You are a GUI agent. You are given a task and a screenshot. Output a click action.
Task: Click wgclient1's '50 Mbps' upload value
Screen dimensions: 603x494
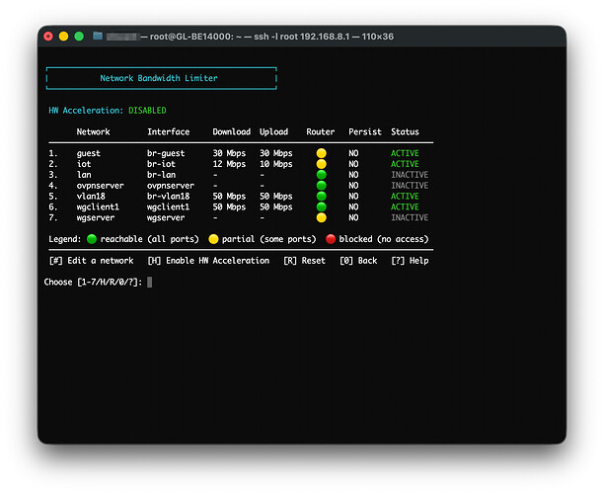276,207
